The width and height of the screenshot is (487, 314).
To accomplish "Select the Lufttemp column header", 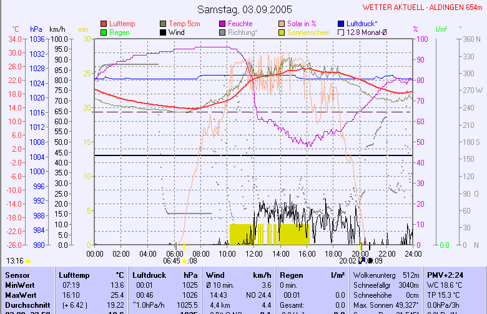I will click(74, 275).
